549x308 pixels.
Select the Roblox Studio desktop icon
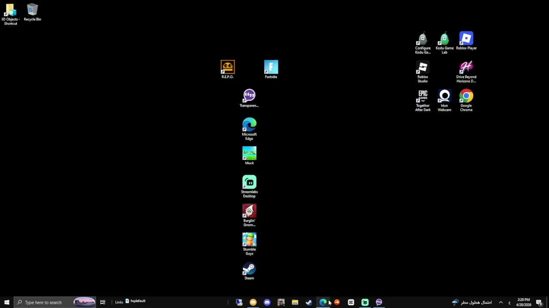click(x=422, y=71)
